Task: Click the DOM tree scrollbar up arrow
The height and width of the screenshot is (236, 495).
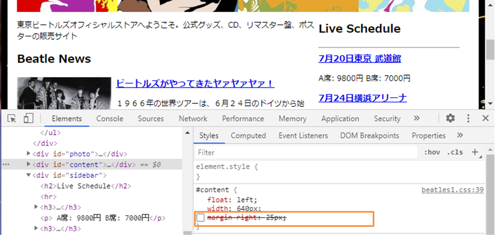Action: (188, 132)
